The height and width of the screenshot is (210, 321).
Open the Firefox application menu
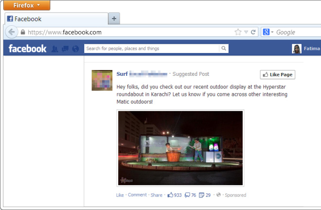click(x=26, y=5)
